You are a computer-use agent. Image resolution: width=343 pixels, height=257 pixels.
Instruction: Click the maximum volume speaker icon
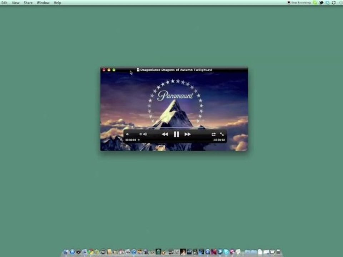point(145,134)
